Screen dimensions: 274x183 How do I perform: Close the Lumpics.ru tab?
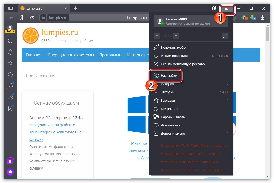(66, 8)
